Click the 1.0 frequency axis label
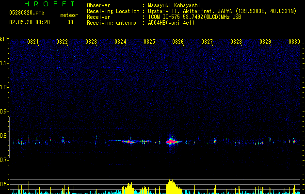Image resolution: width=305 pixels, height=194 pixels. [4, 87]
